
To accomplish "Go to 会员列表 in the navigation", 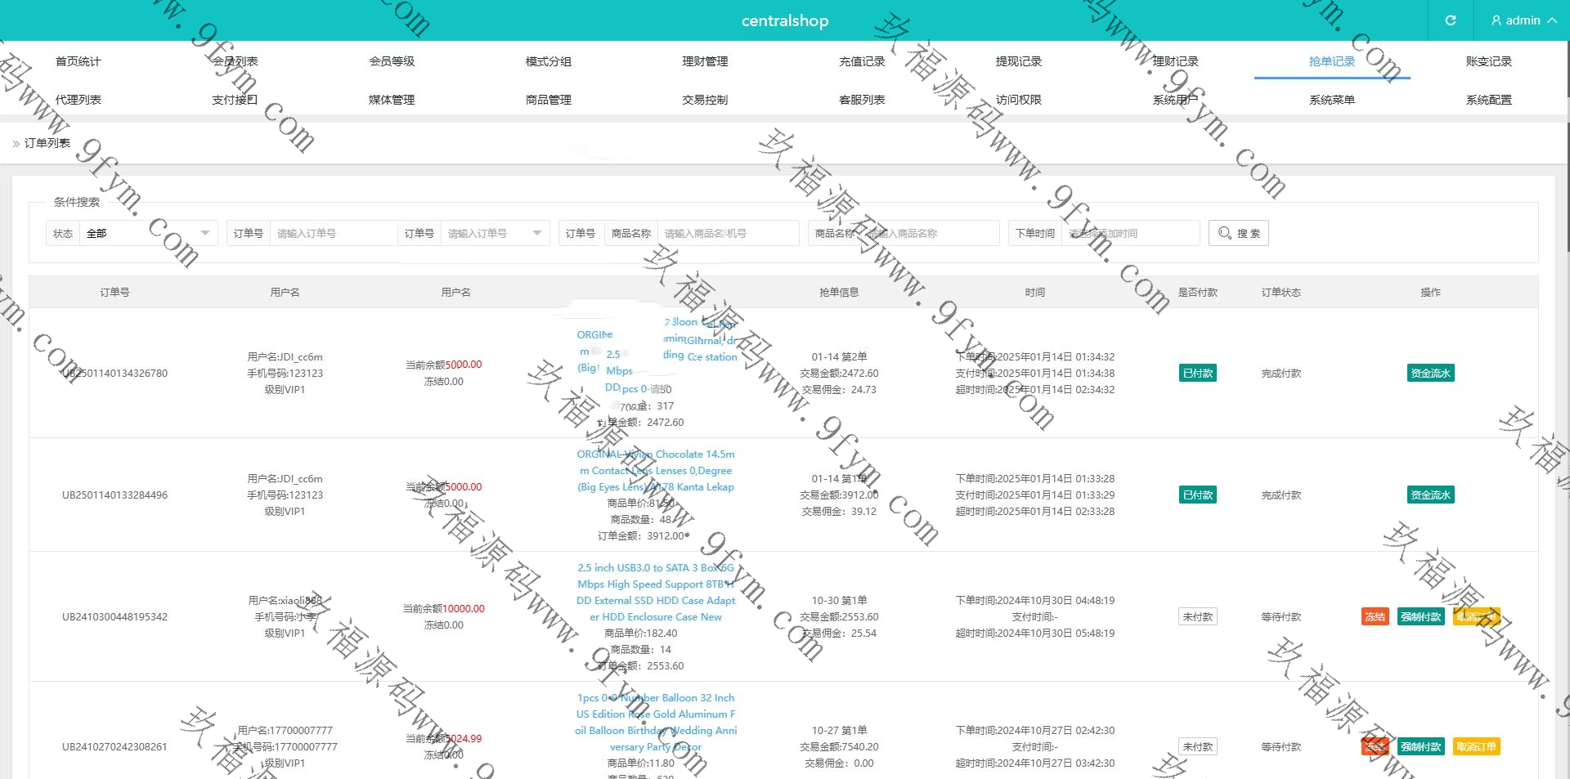I will (235, 61).
